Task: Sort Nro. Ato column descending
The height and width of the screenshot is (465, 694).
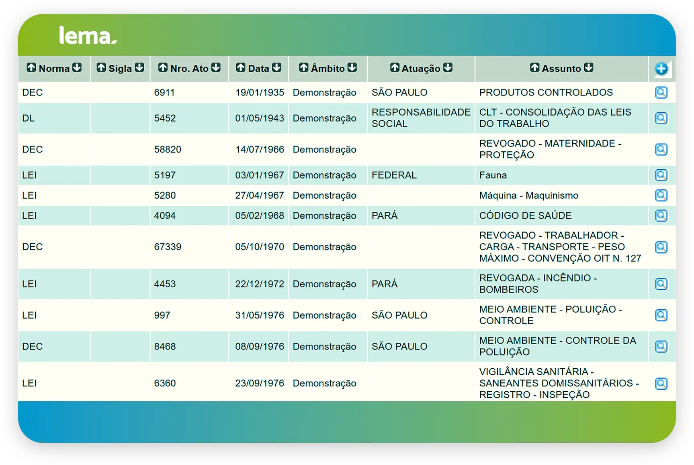Action: coord(216,68)
